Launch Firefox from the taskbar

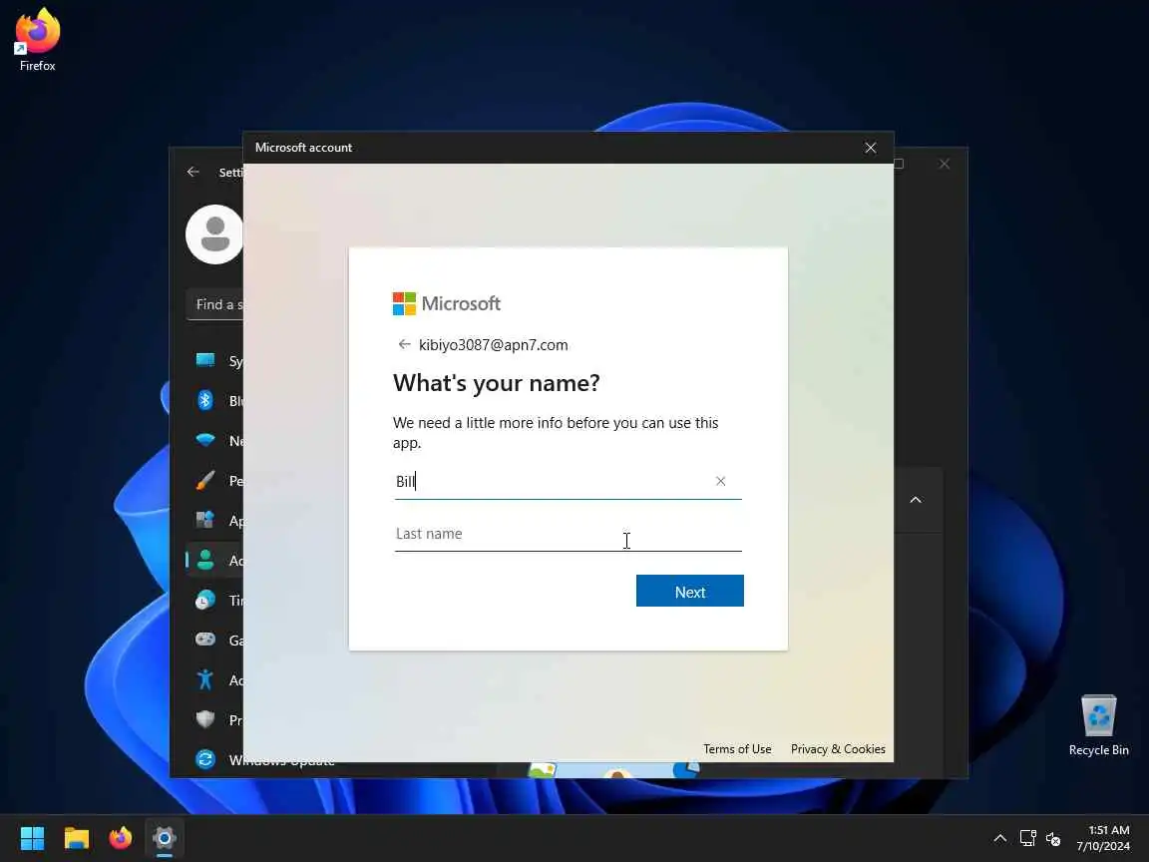click(x=120, y=838)
